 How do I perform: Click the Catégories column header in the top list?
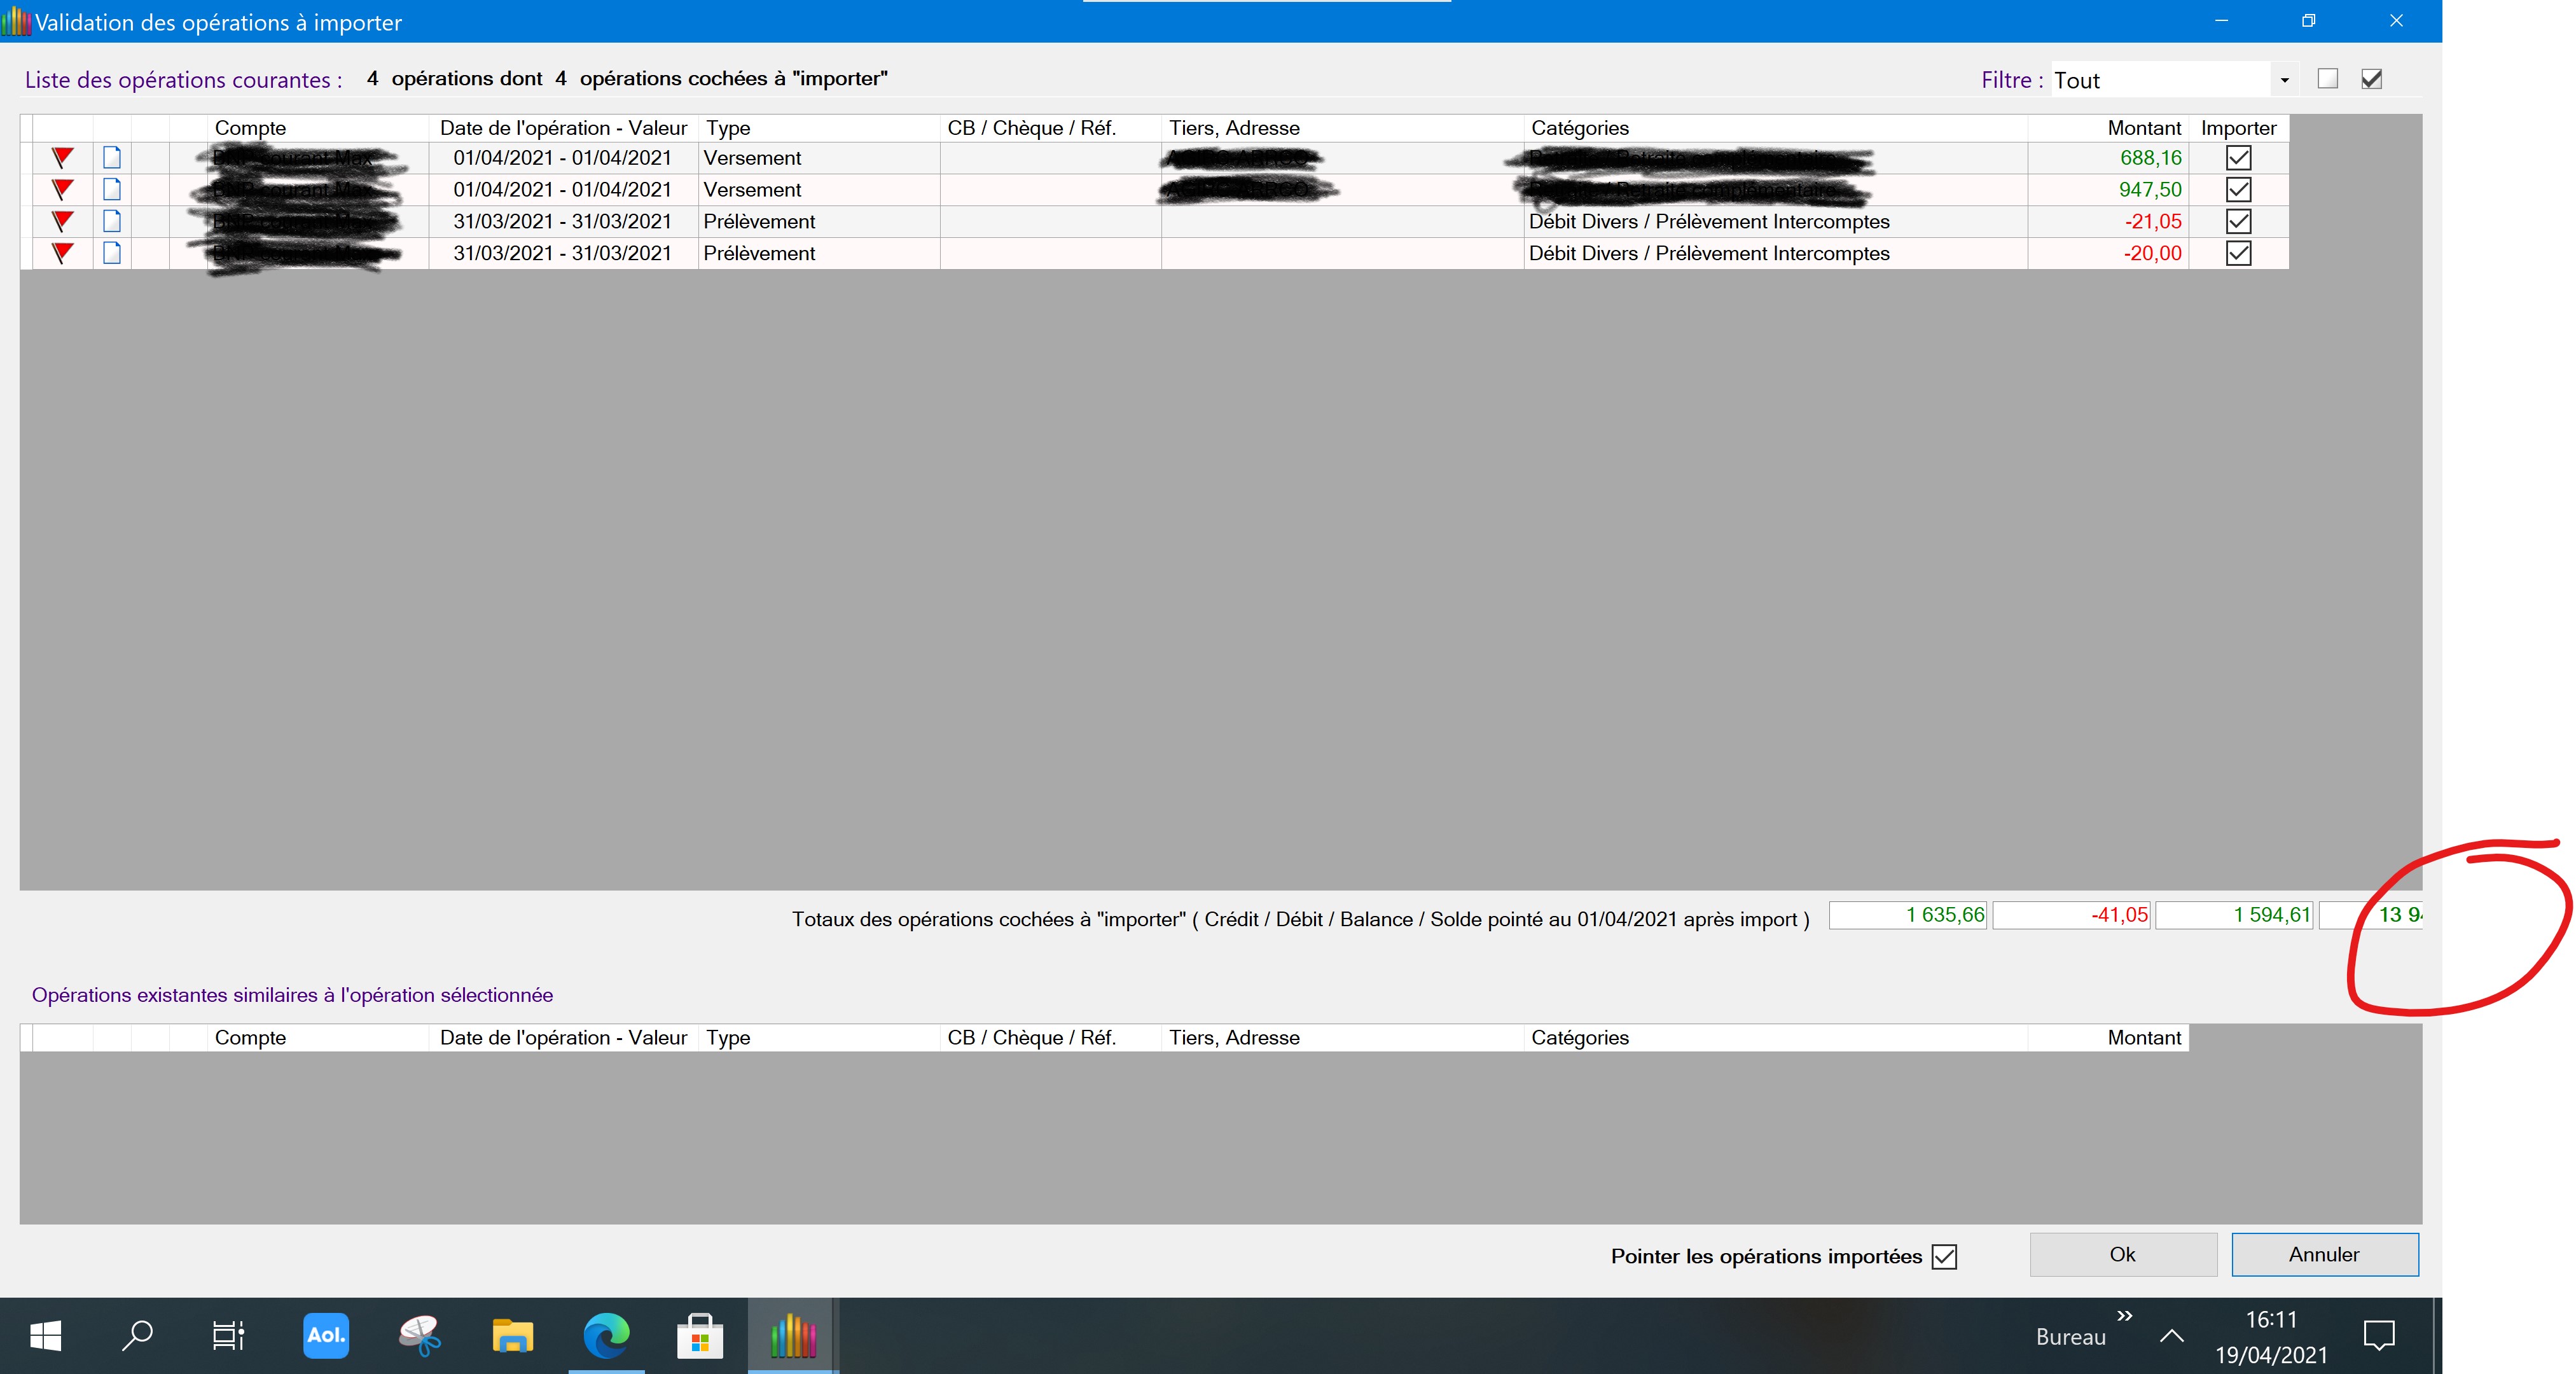(1580, 128)
